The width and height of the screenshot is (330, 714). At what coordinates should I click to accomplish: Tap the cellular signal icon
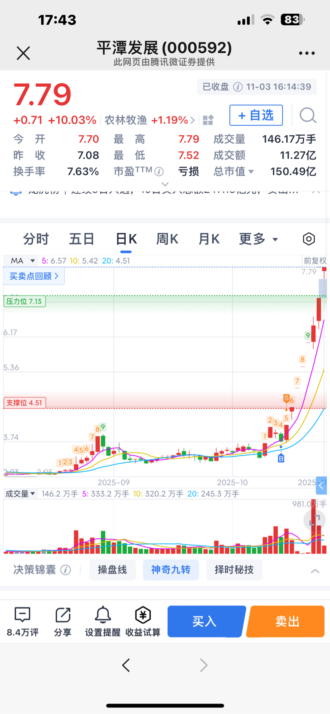(x=246, y=20)
